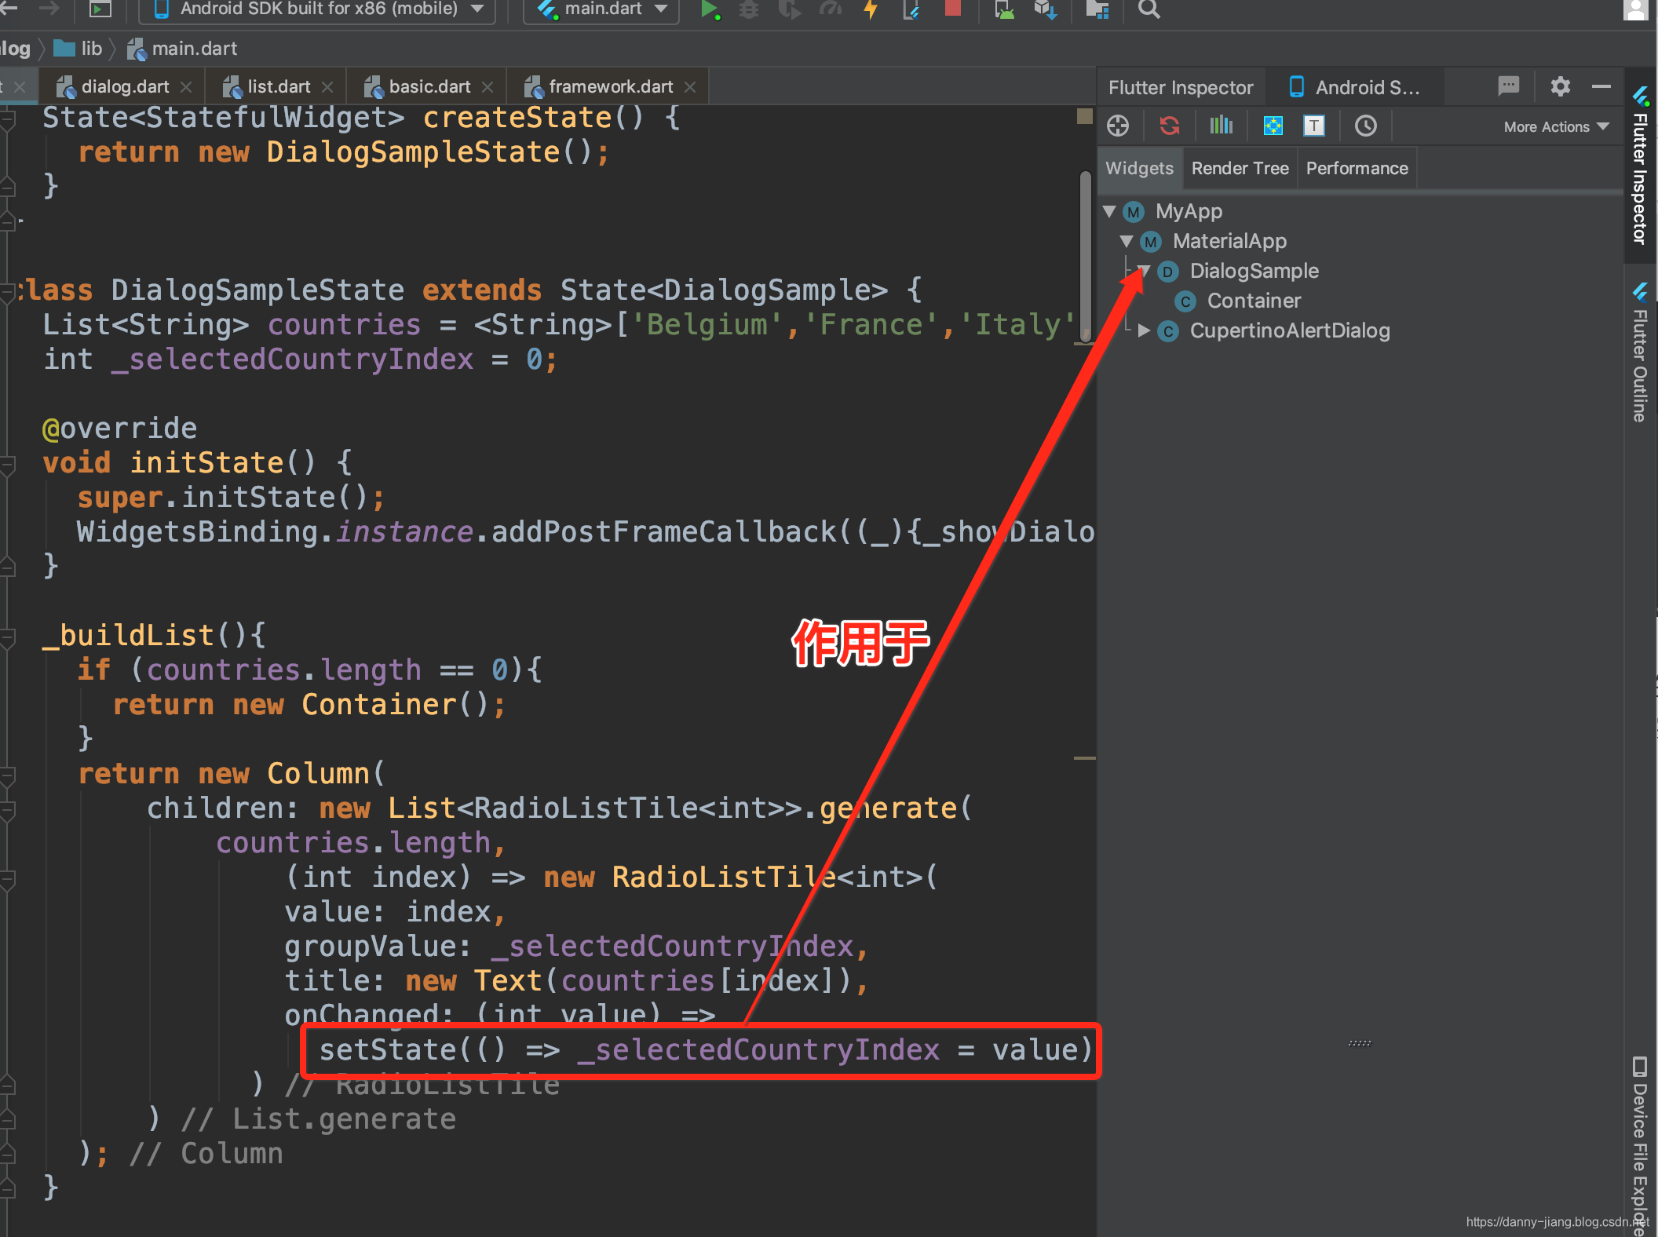The image size is (1658, 1237).
Task: Click the _selectedCountryIndex declaration text
Action: coord(292,359)
